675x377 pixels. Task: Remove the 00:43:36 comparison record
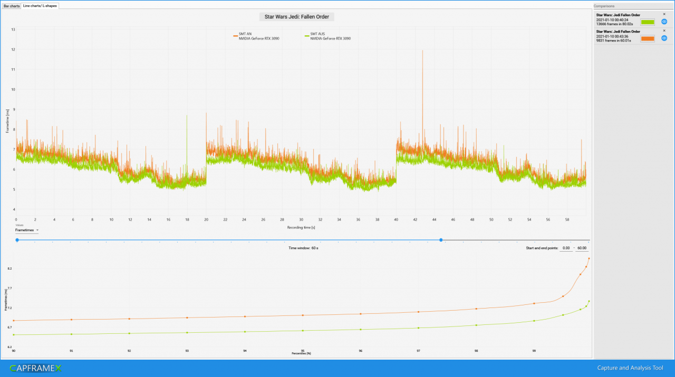coord(664,31)
